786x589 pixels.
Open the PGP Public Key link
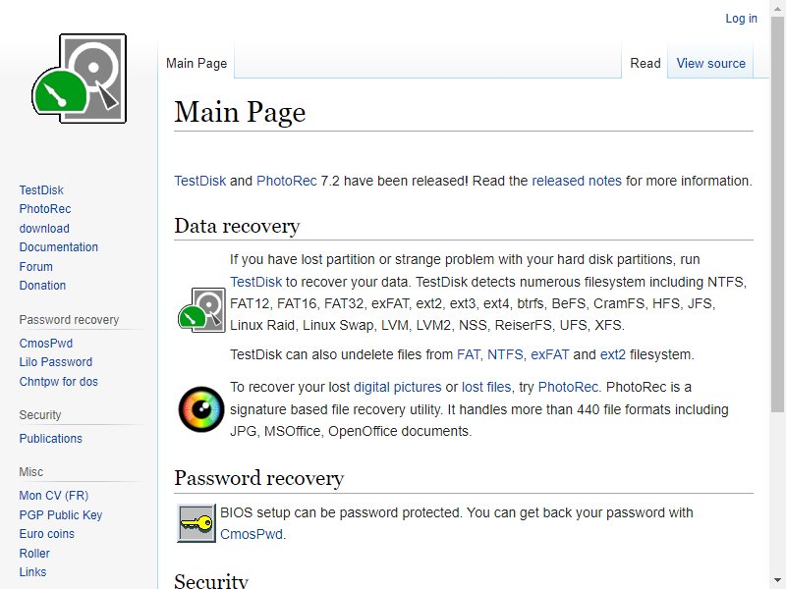click(x=61, y=514)
